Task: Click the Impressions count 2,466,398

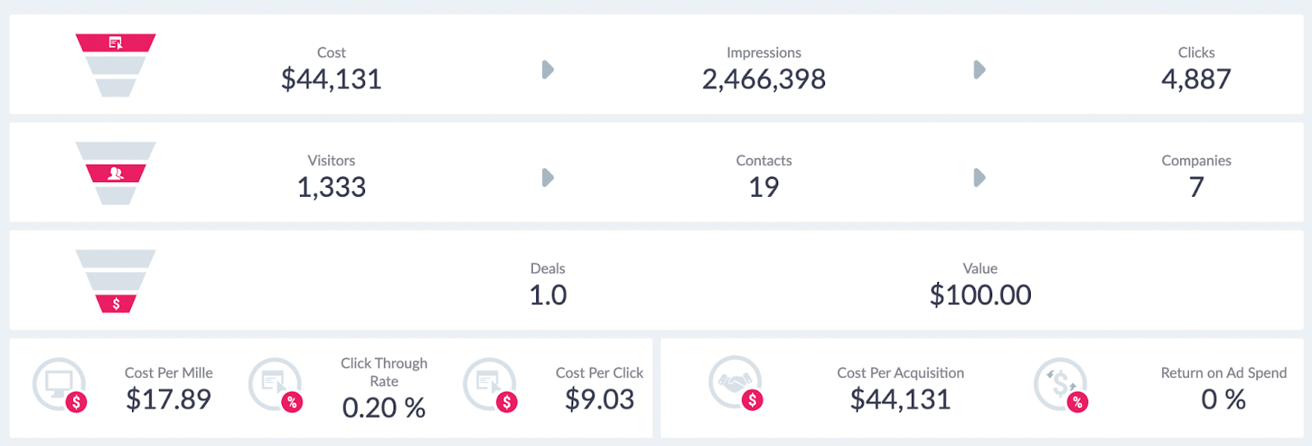Action: pos(763,80)
